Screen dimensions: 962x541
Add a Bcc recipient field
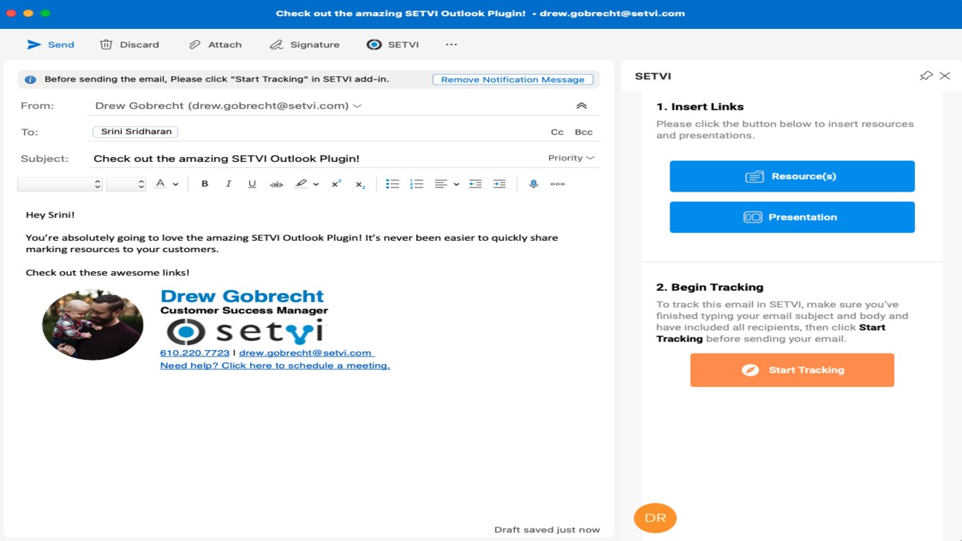[584, 132]
